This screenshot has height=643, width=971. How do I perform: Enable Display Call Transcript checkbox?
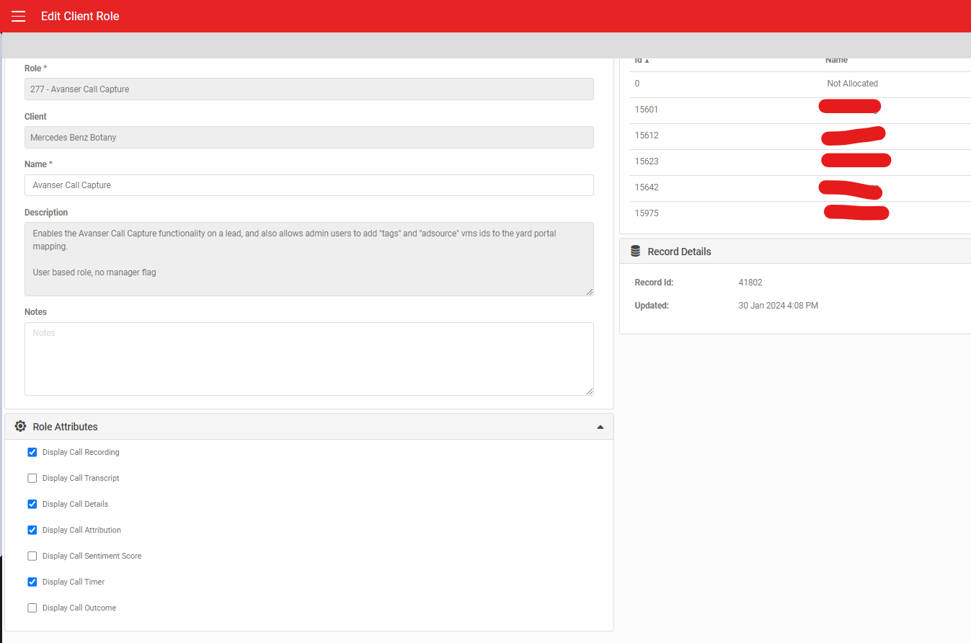[x=32, y=478]
